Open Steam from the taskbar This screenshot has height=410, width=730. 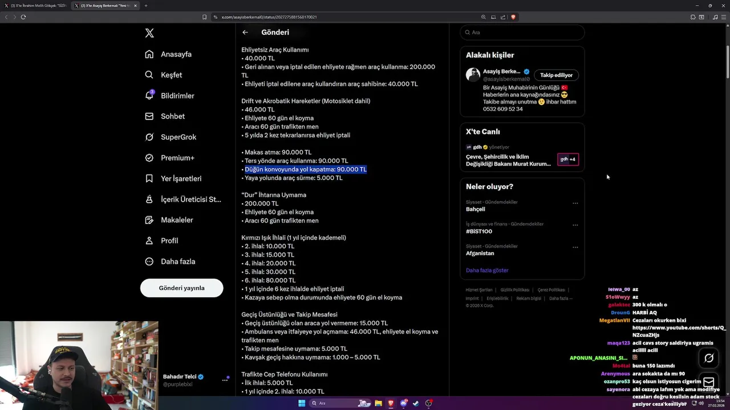[x=416, y=403]
